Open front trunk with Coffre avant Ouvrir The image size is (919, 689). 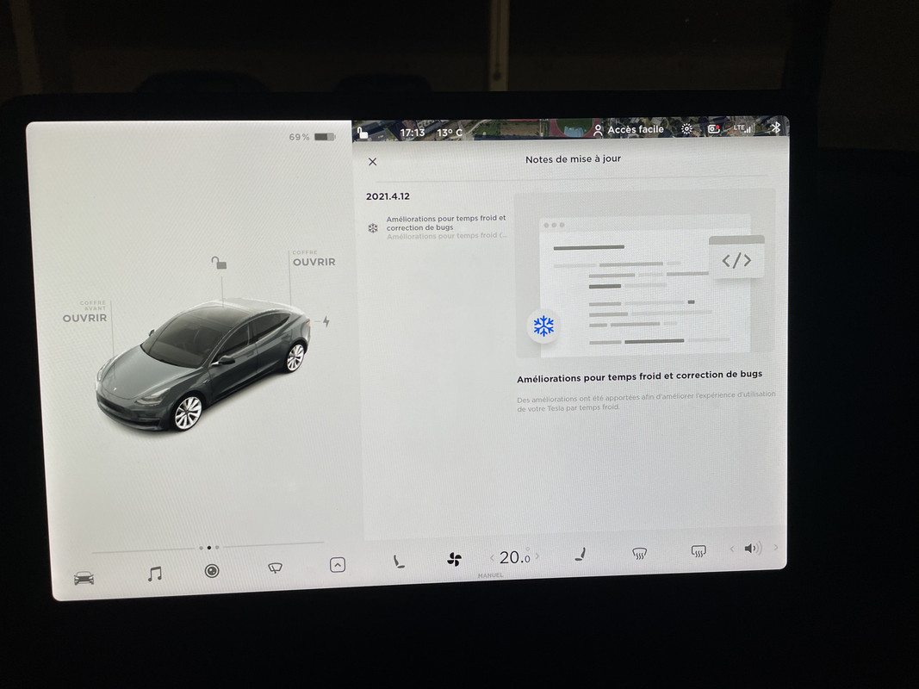(x=85, y=312)
